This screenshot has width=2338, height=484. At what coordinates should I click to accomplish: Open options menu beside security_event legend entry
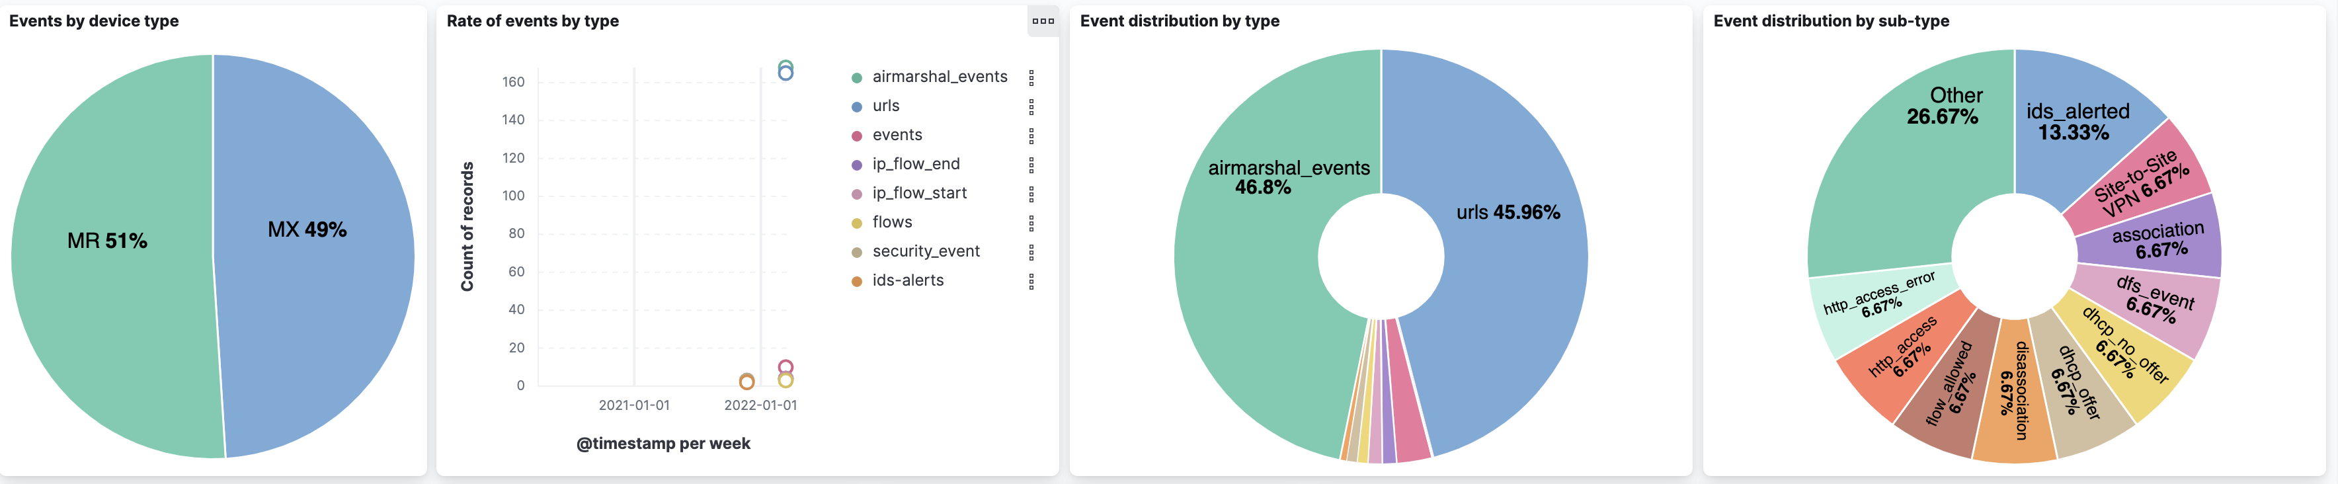(x=1031, y=253)
